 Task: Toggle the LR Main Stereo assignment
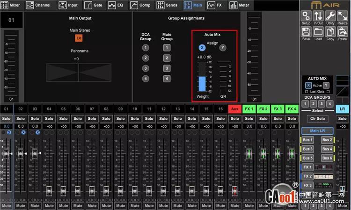pyautogui.click(x=79, y=37)
